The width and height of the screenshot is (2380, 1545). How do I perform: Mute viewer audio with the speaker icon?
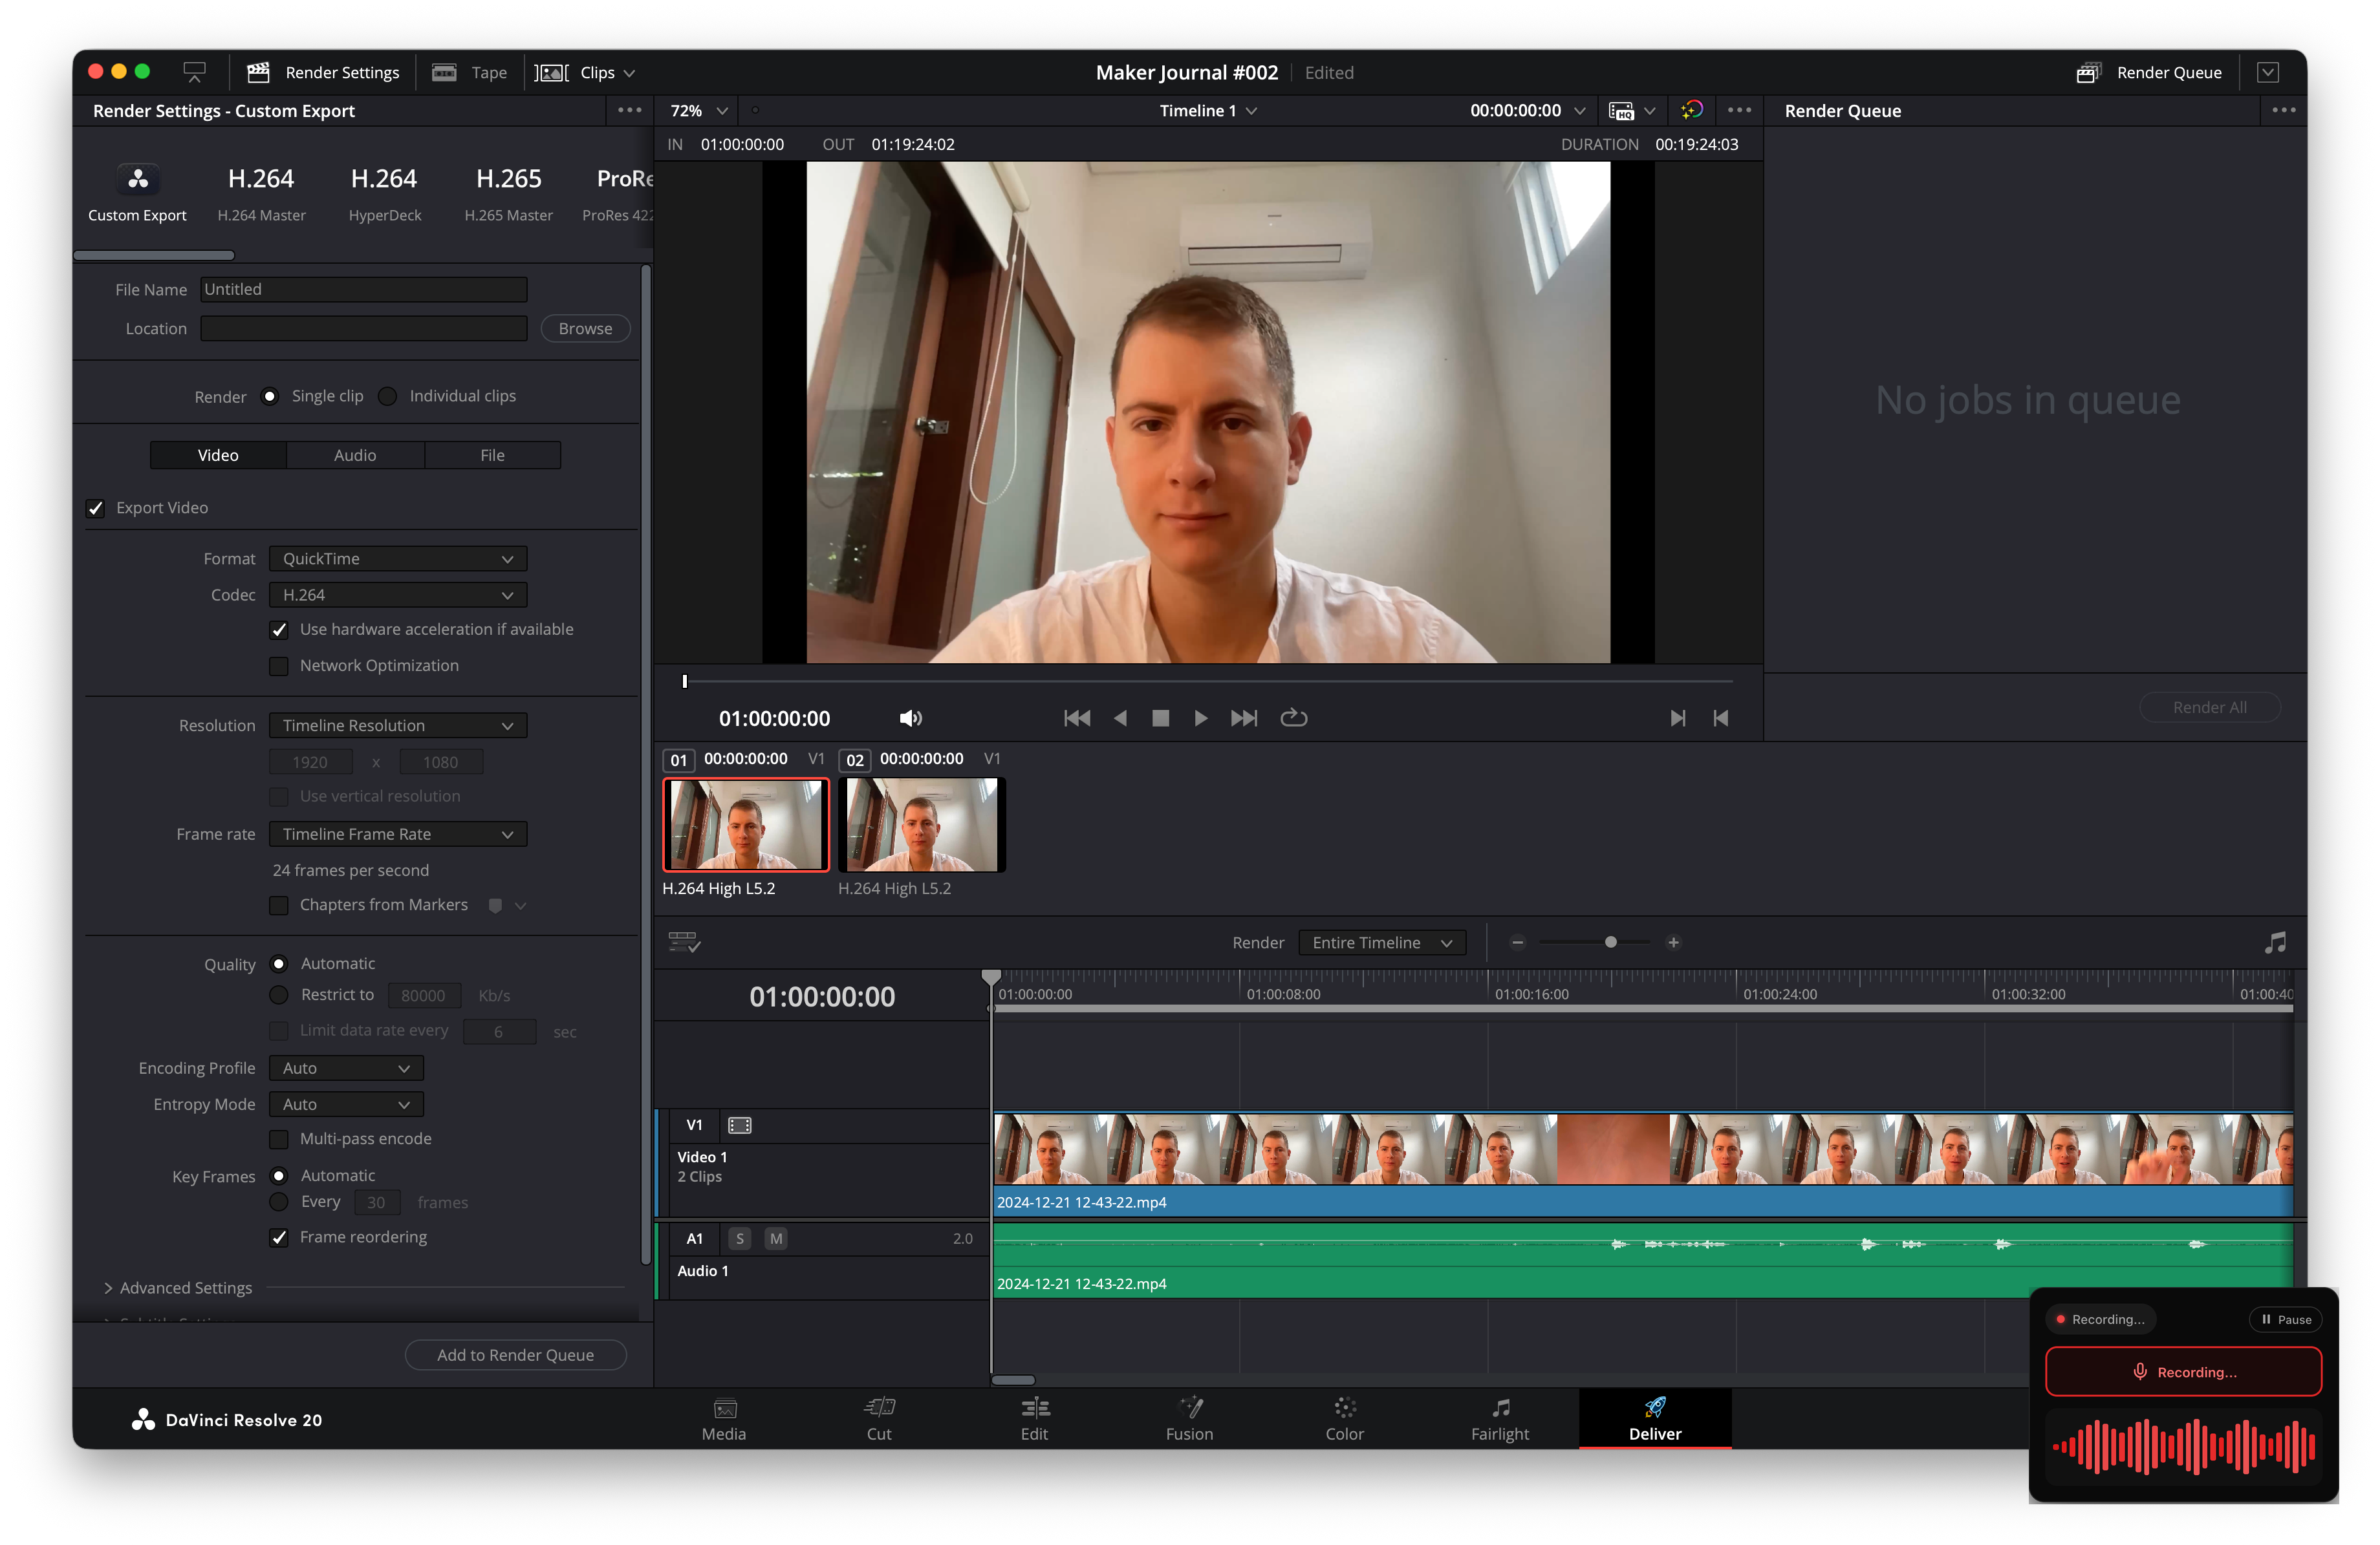pos(911,718)
